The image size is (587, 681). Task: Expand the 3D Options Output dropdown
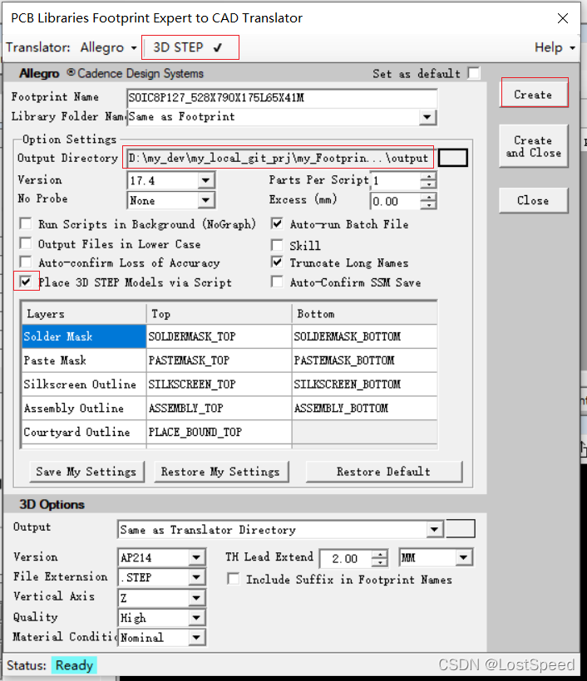434,529
